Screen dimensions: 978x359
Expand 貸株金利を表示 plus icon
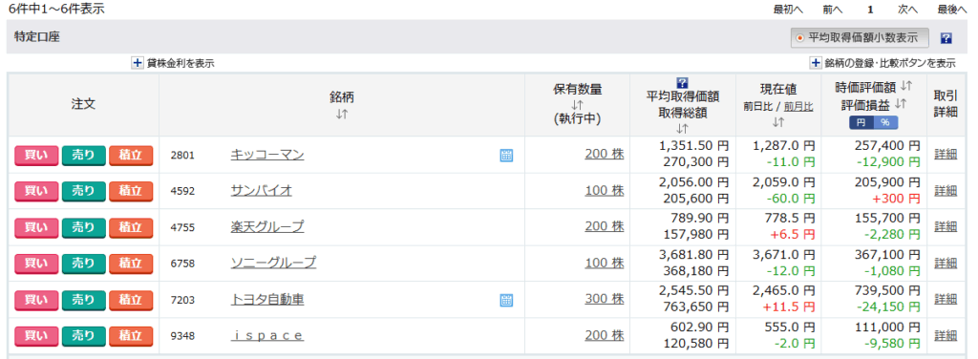coord(138,63)
